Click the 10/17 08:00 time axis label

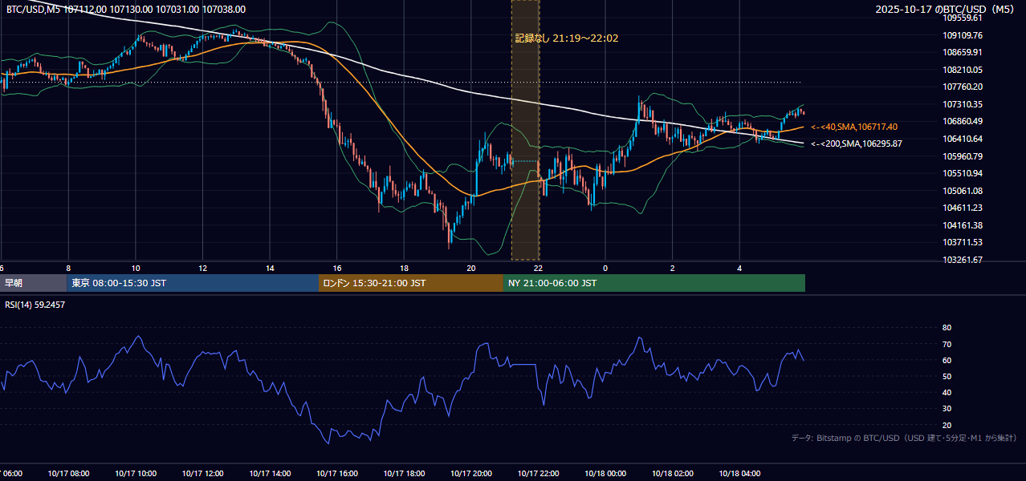tap(68, 474)
